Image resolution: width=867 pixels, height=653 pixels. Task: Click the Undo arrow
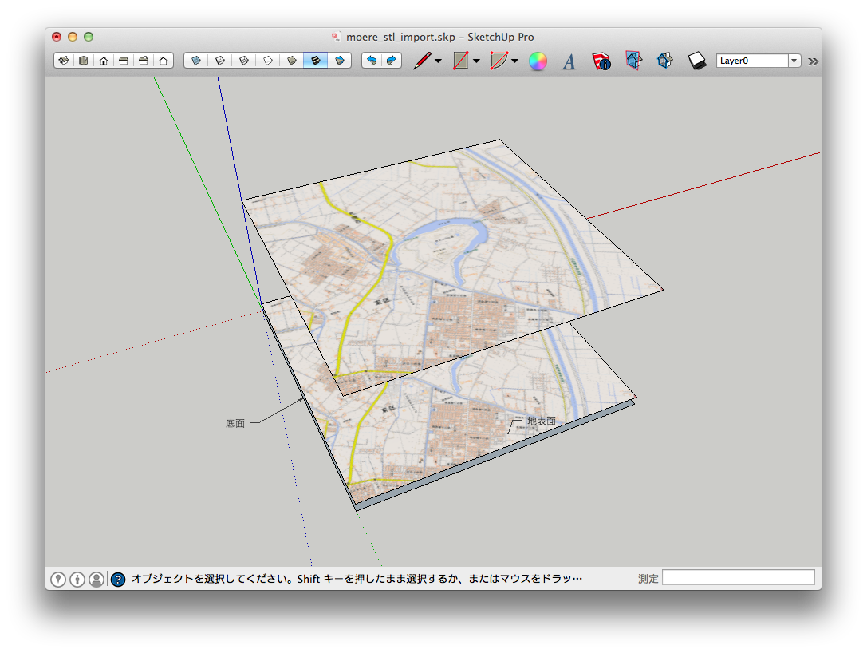tap(371, 61)
